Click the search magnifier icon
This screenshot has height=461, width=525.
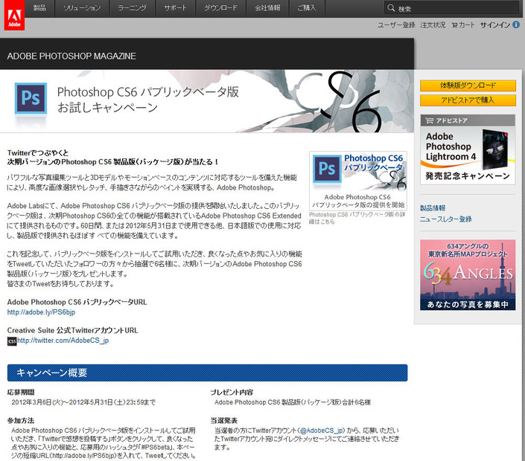click(391, 8)
